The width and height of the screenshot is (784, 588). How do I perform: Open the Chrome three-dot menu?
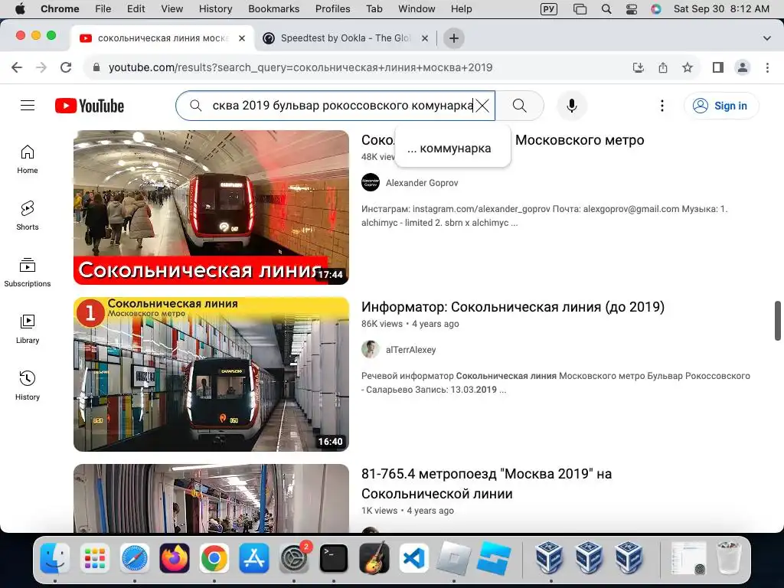tap(767, 67)
